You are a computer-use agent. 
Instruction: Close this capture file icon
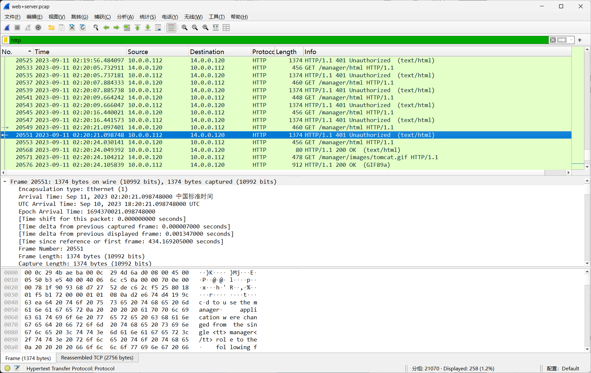[x=72, y=28]
